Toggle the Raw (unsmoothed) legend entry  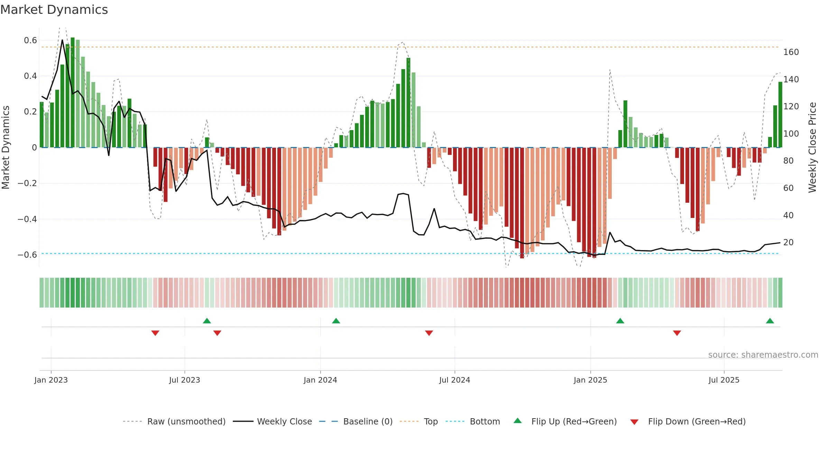174,421
